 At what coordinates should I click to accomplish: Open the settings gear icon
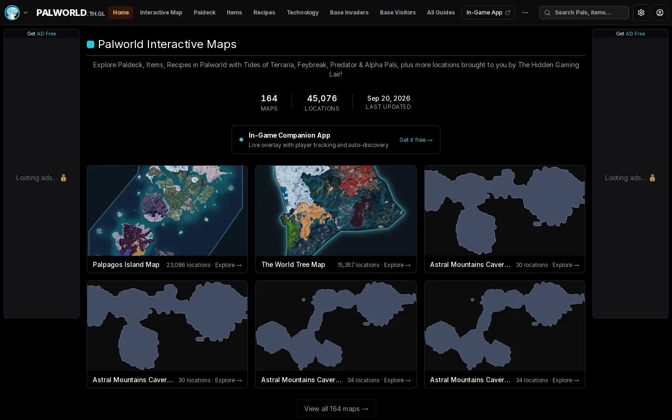[x=641, y=13]
